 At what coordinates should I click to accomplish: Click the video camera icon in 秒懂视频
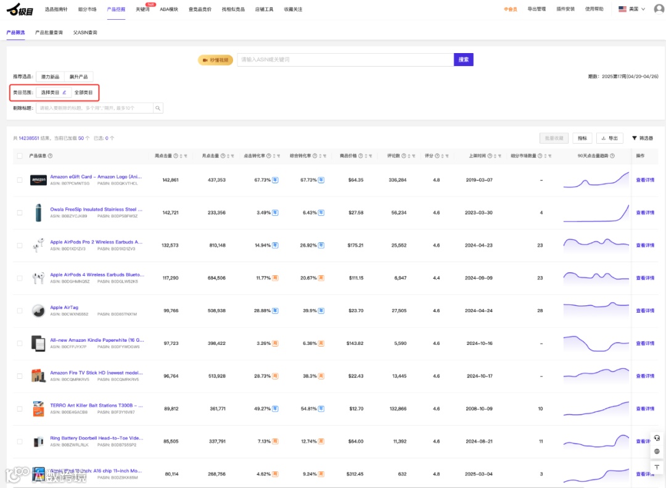click(205, 60)
